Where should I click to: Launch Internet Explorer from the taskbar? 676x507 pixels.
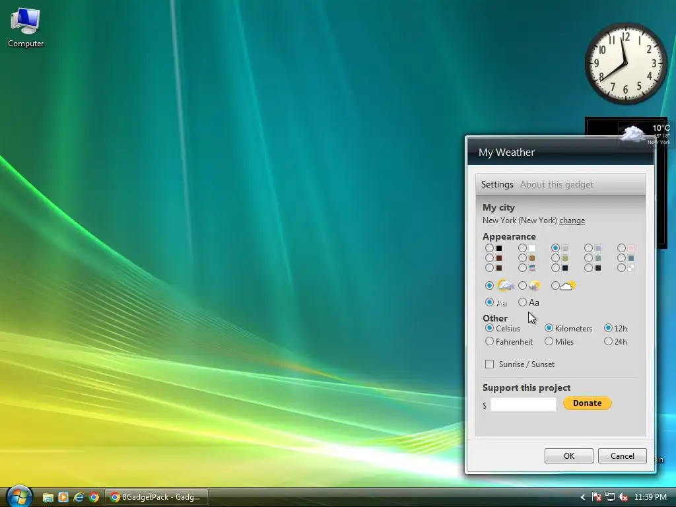pyautogui.click(x=79, y=497)
